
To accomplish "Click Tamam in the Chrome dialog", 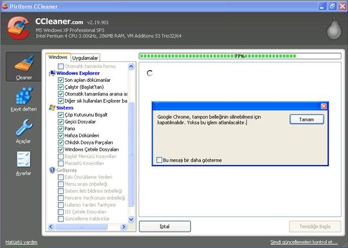I will coord(307,120).
